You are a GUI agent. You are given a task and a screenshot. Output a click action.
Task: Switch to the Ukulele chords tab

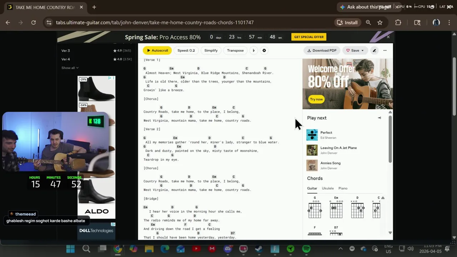tap(328, 188)
